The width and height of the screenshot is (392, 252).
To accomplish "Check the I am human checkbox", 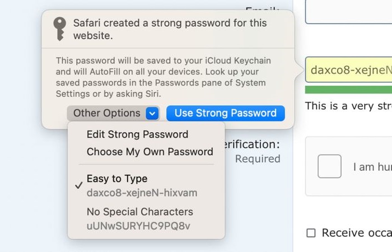I will pos(329,166).
